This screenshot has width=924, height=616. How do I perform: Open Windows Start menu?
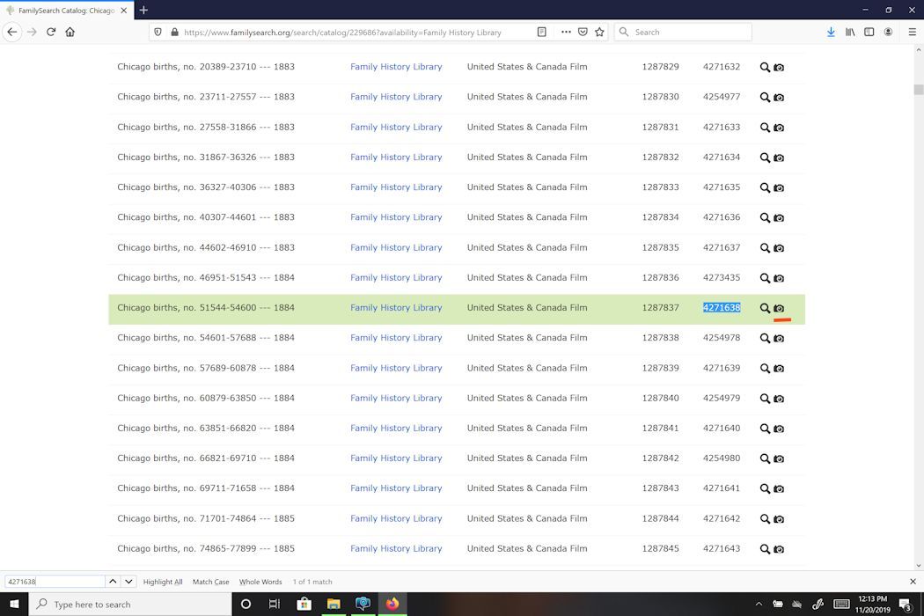tap(14, 605)
